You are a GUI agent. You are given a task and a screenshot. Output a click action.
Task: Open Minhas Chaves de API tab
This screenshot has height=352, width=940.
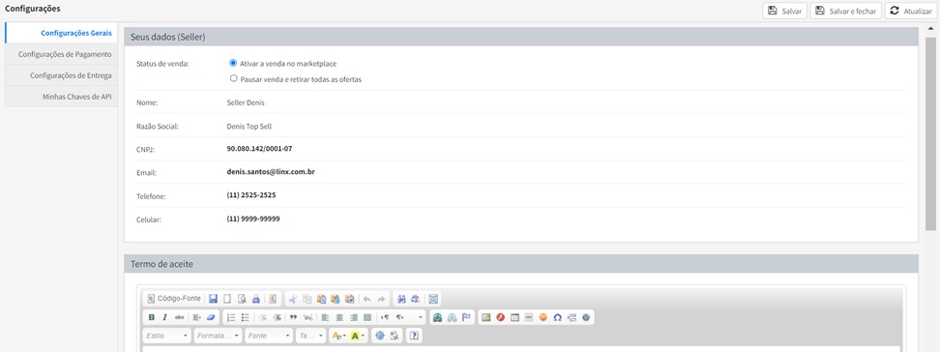61,97
